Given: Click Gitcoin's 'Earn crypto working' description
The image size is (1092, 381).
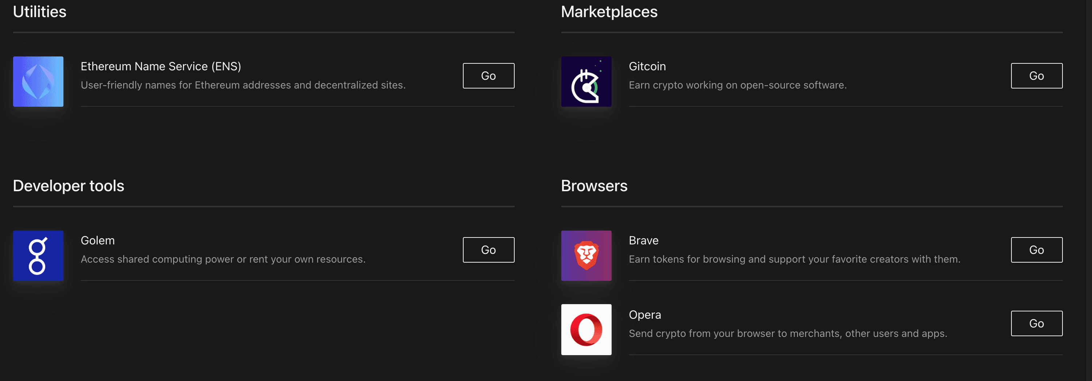Looking at the screenshot, I should 737,85.
